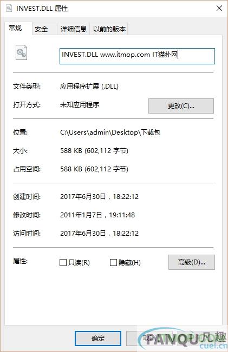The image size is (228, 352).
Task: Close the INVEST.DLL properties dialog
Action: [219, 8]
